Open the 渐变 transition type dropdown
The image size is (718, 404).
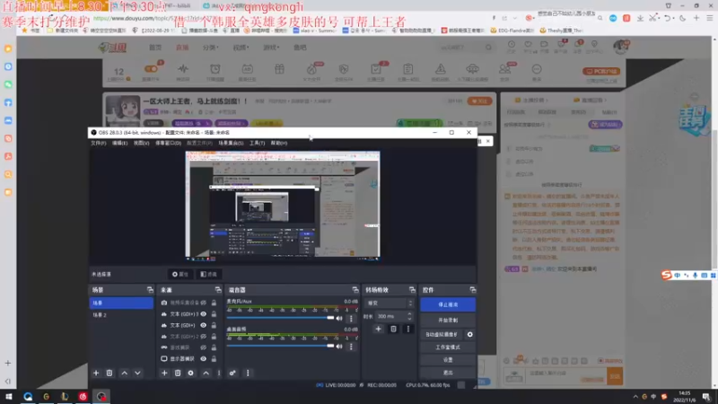click(389, 303)
